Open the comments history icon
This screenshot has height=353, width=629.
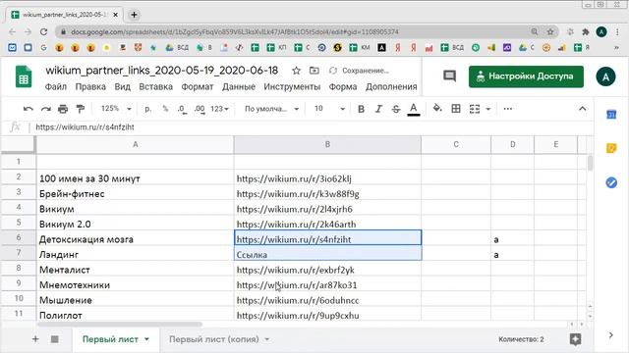coord(450,76)
